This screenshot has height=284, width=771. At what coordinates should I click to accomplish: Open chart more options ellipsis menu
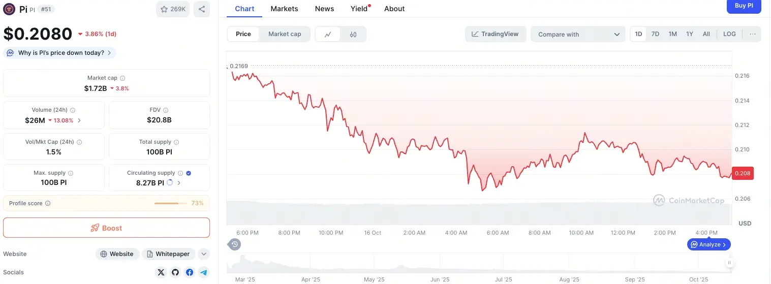(x=752, y=34)
